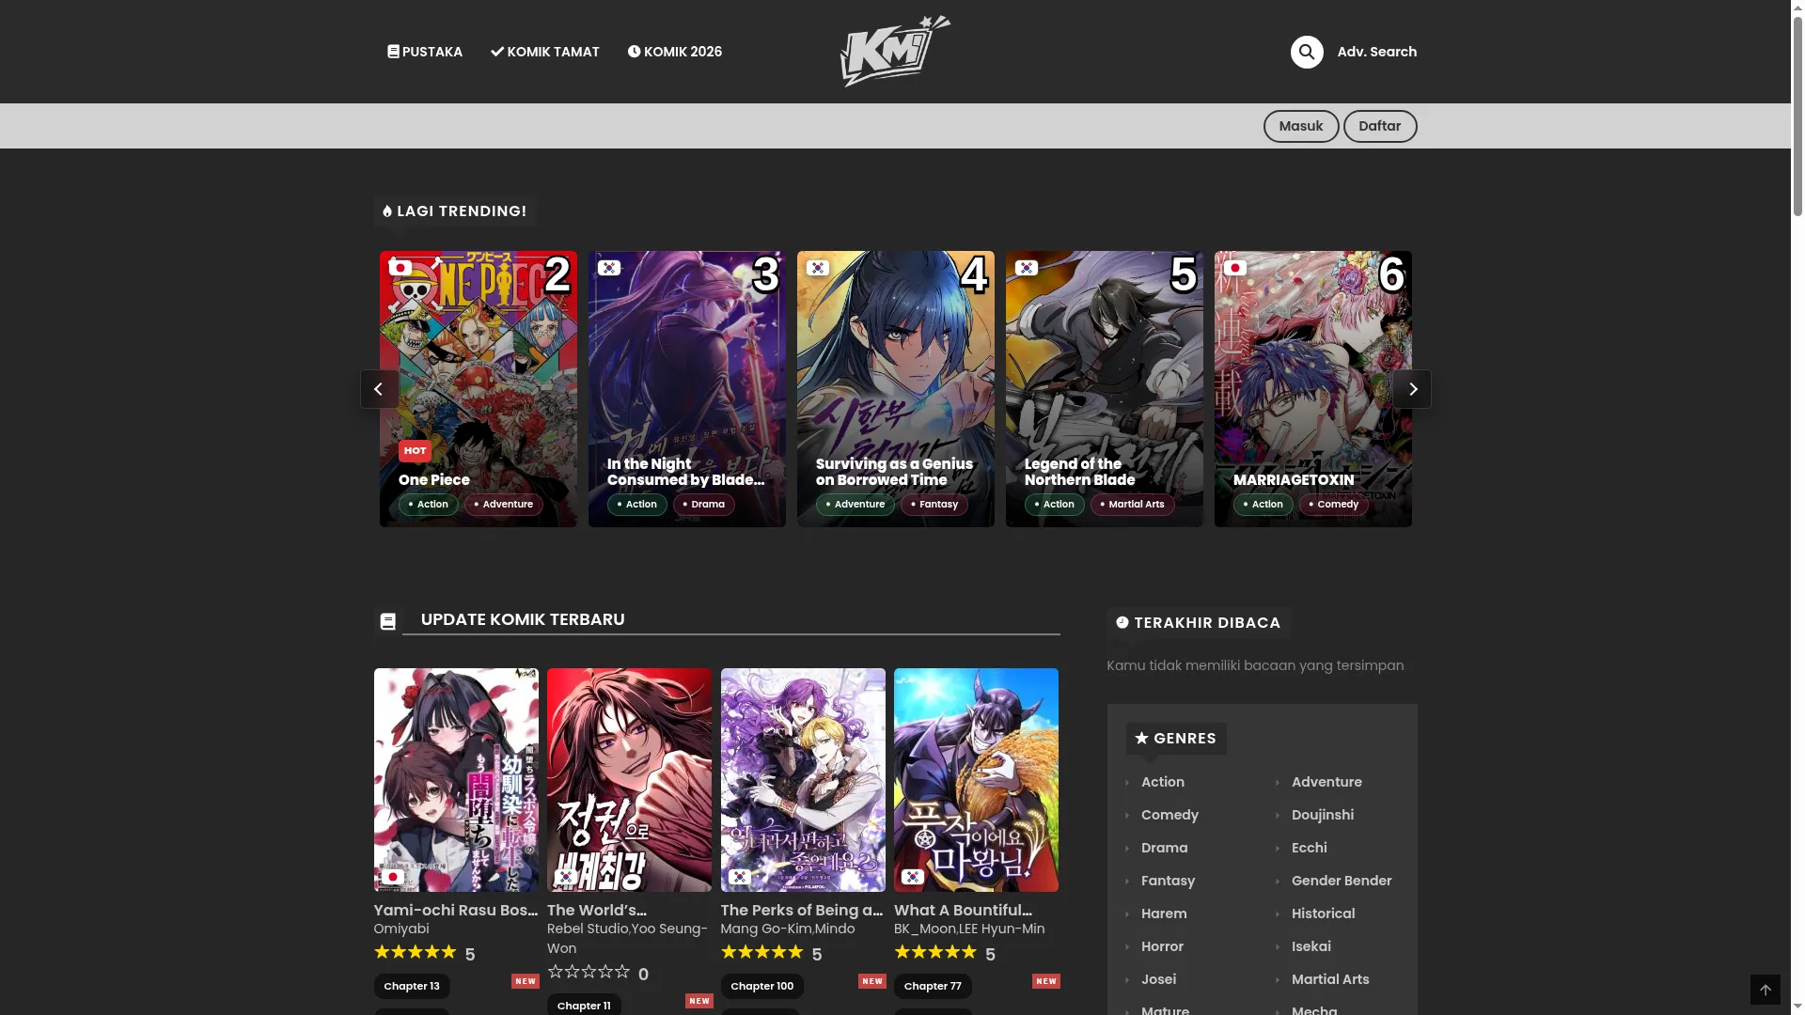Click the HOT badge on One Piece

click(x=415, y=451)
